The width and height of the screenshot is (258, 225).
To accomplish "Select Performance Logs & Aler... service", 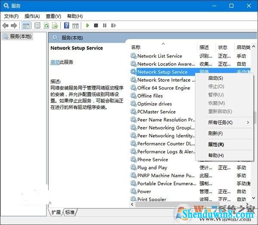I will tap(163, 151).
